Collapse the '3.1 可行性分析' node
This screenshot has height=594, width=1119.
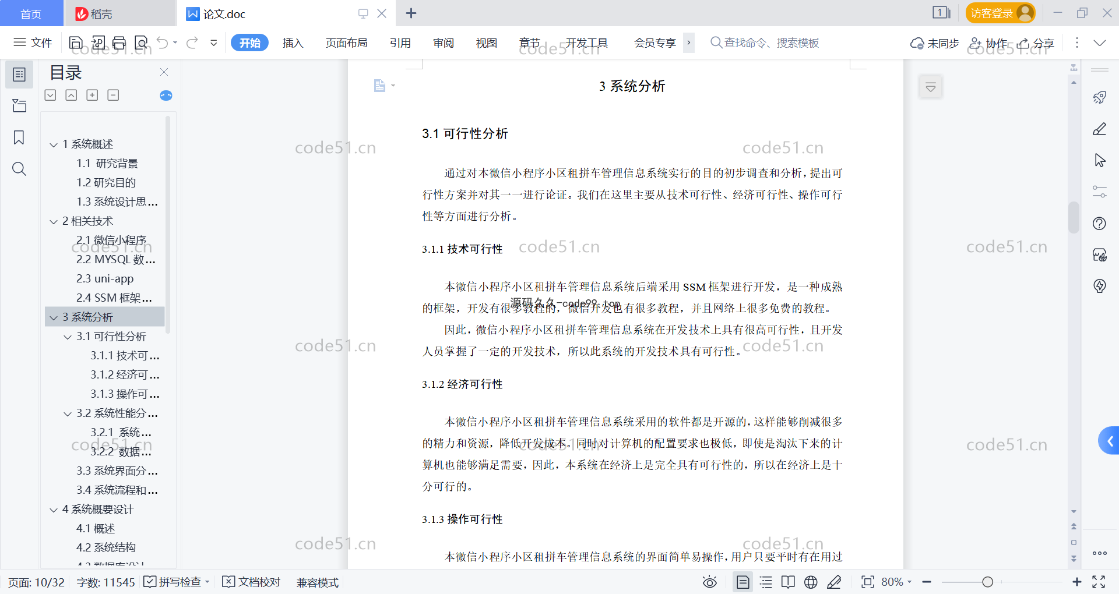(68, 337)
